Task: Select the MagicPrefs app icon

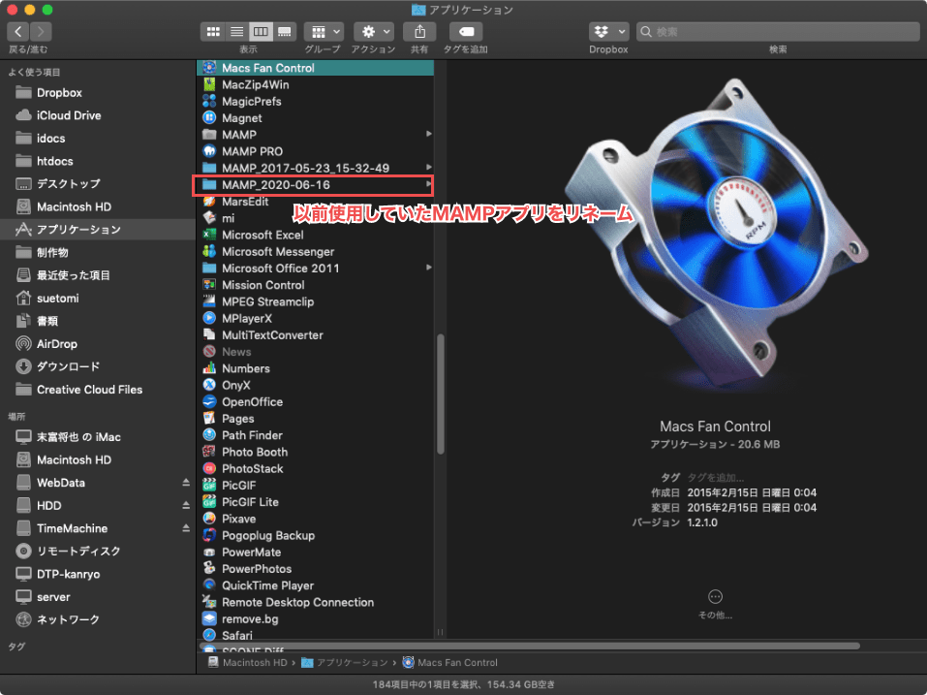Action: point(209,101)
